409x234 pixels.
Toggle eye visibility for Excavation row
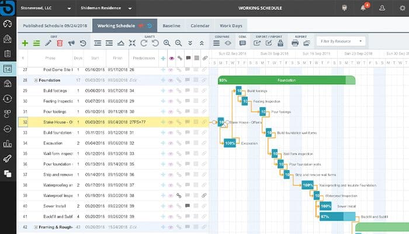point(171,143)
